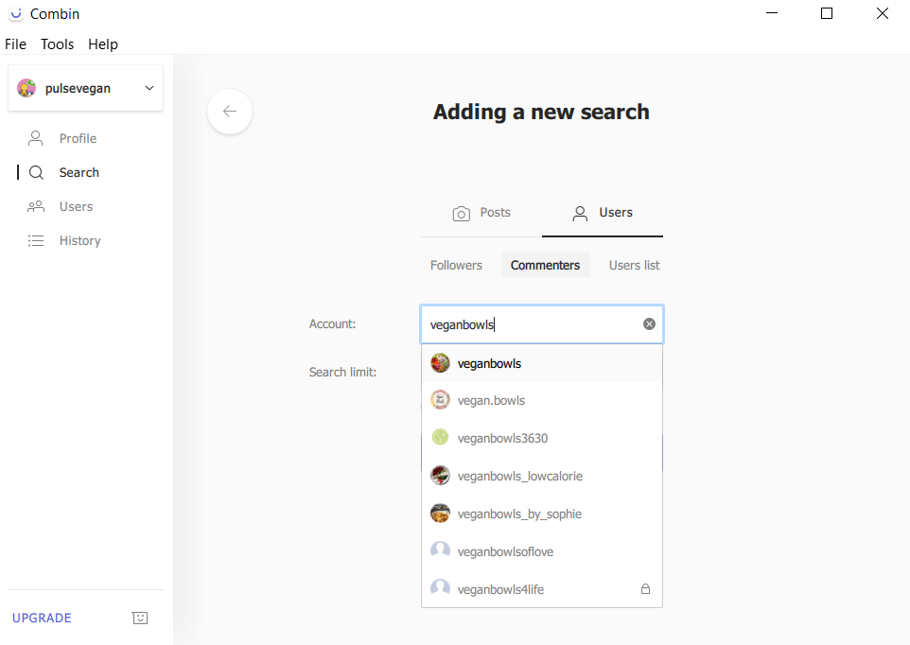Click the veganbowls_lowcalorie avatar
The width and height of the screenshot is (910, 645).
[440, 475]
